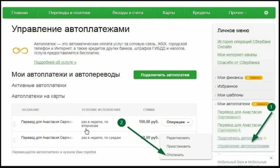The height and width of the screenshot is (168, 280).
Task: Click the infinity autopayment logo icon
Action: (20, 51)
